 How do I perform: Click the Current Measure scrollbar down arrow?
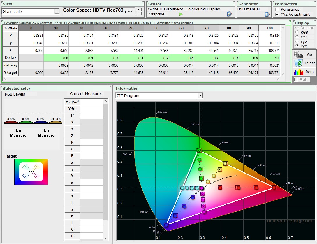(x=105, y=238)
